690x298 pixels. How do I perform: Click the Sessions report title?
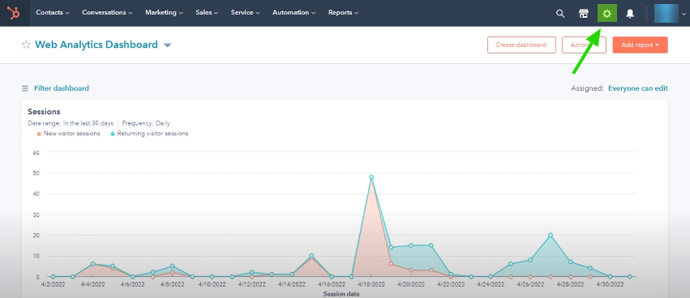pos(44,112)
